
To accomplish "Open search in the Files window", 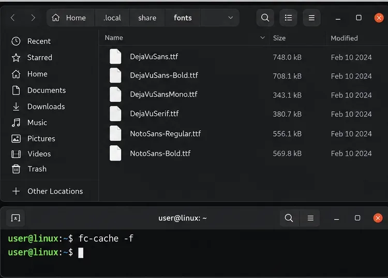I will (x=265, y=18).
